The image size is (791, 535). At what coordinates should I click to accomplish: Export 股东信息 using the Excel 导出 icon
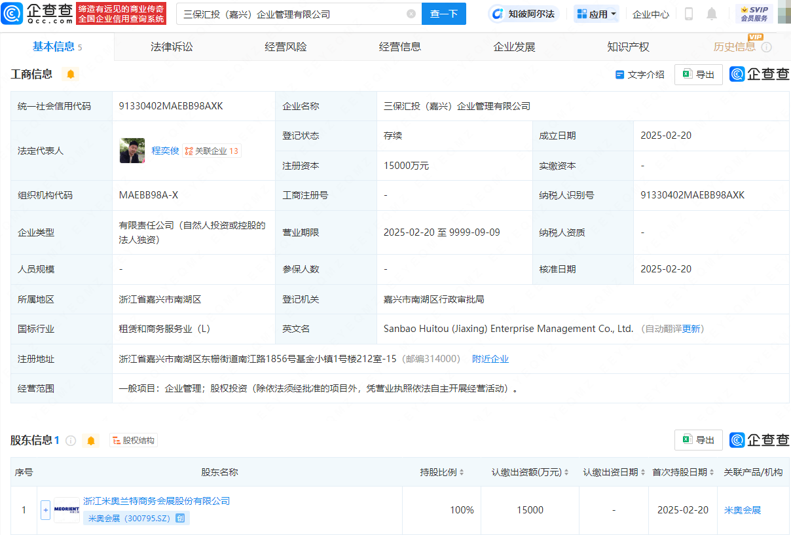pos(698,440)
